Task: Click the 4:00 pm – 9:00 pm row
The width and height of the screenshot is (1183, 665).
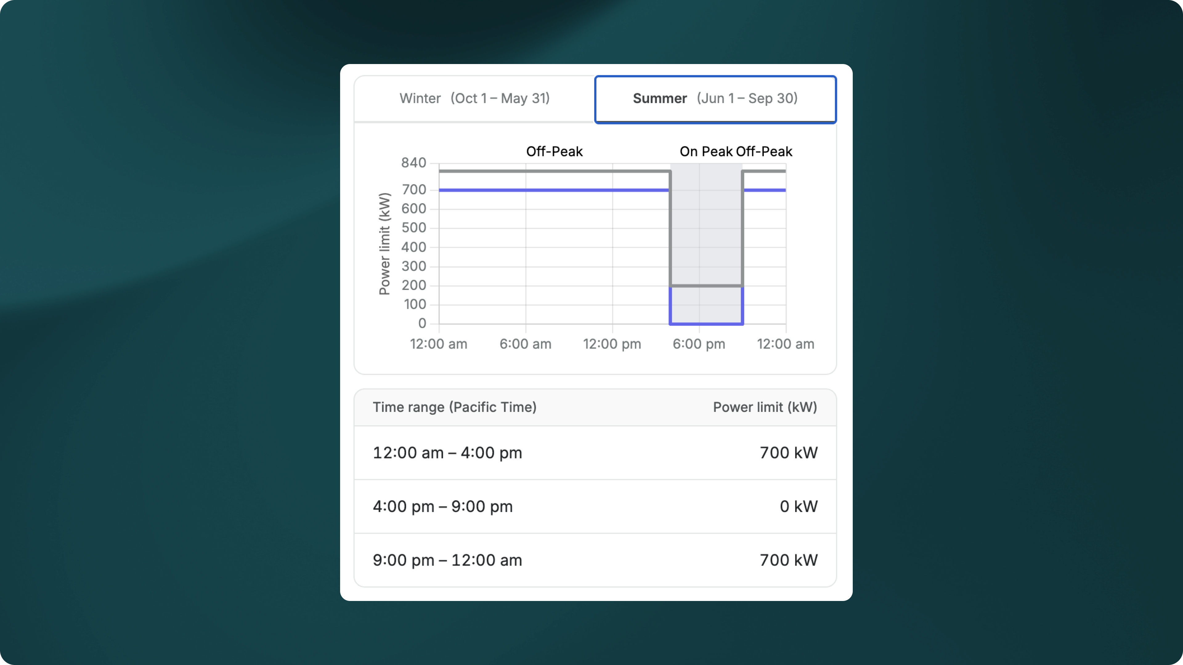Action: pyautogui.click(x=443, y=507)
